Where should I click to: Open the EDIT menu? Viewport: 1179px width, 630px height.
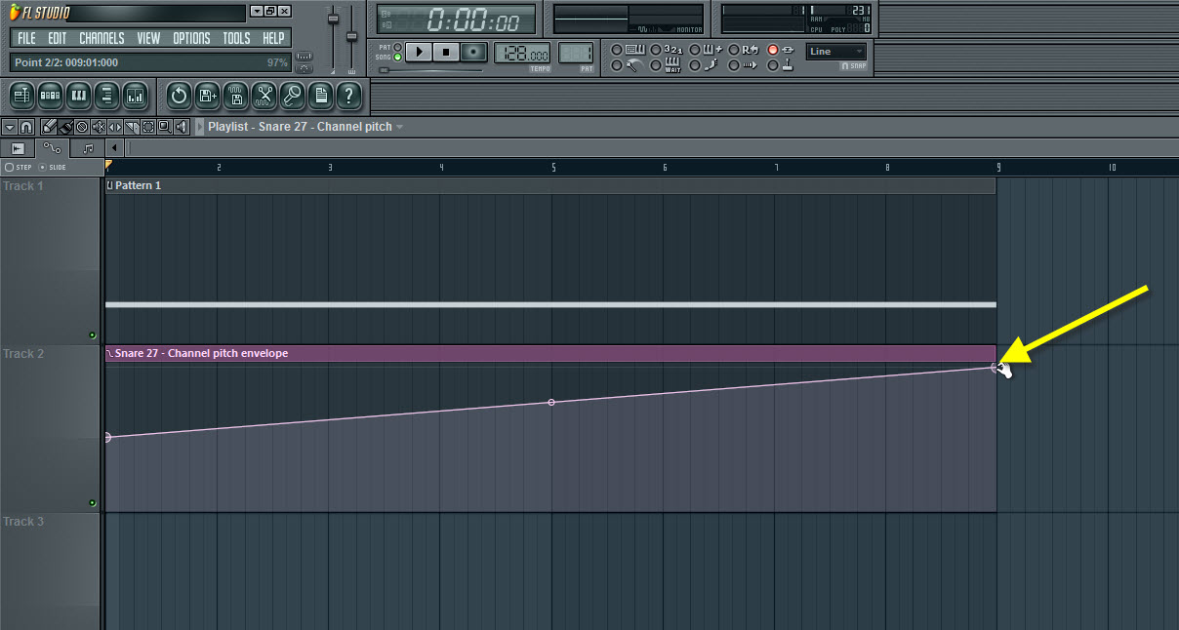click(x=57, y=38)
